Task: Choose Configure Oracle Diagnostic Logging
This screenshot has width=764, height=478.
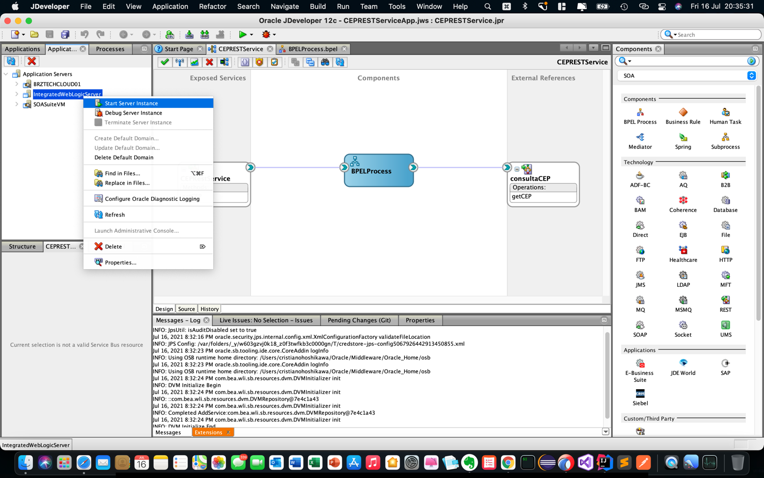Action: [x=148, y=199]
